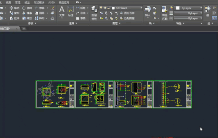The width and height of the screenshot is (218, 138).
Task: Select the Stretch (拉伸) tool
Action: tap(15, 18)
